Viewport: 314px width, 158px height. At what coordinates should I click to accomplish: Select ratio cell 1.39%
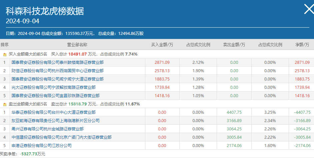[198, 79]
